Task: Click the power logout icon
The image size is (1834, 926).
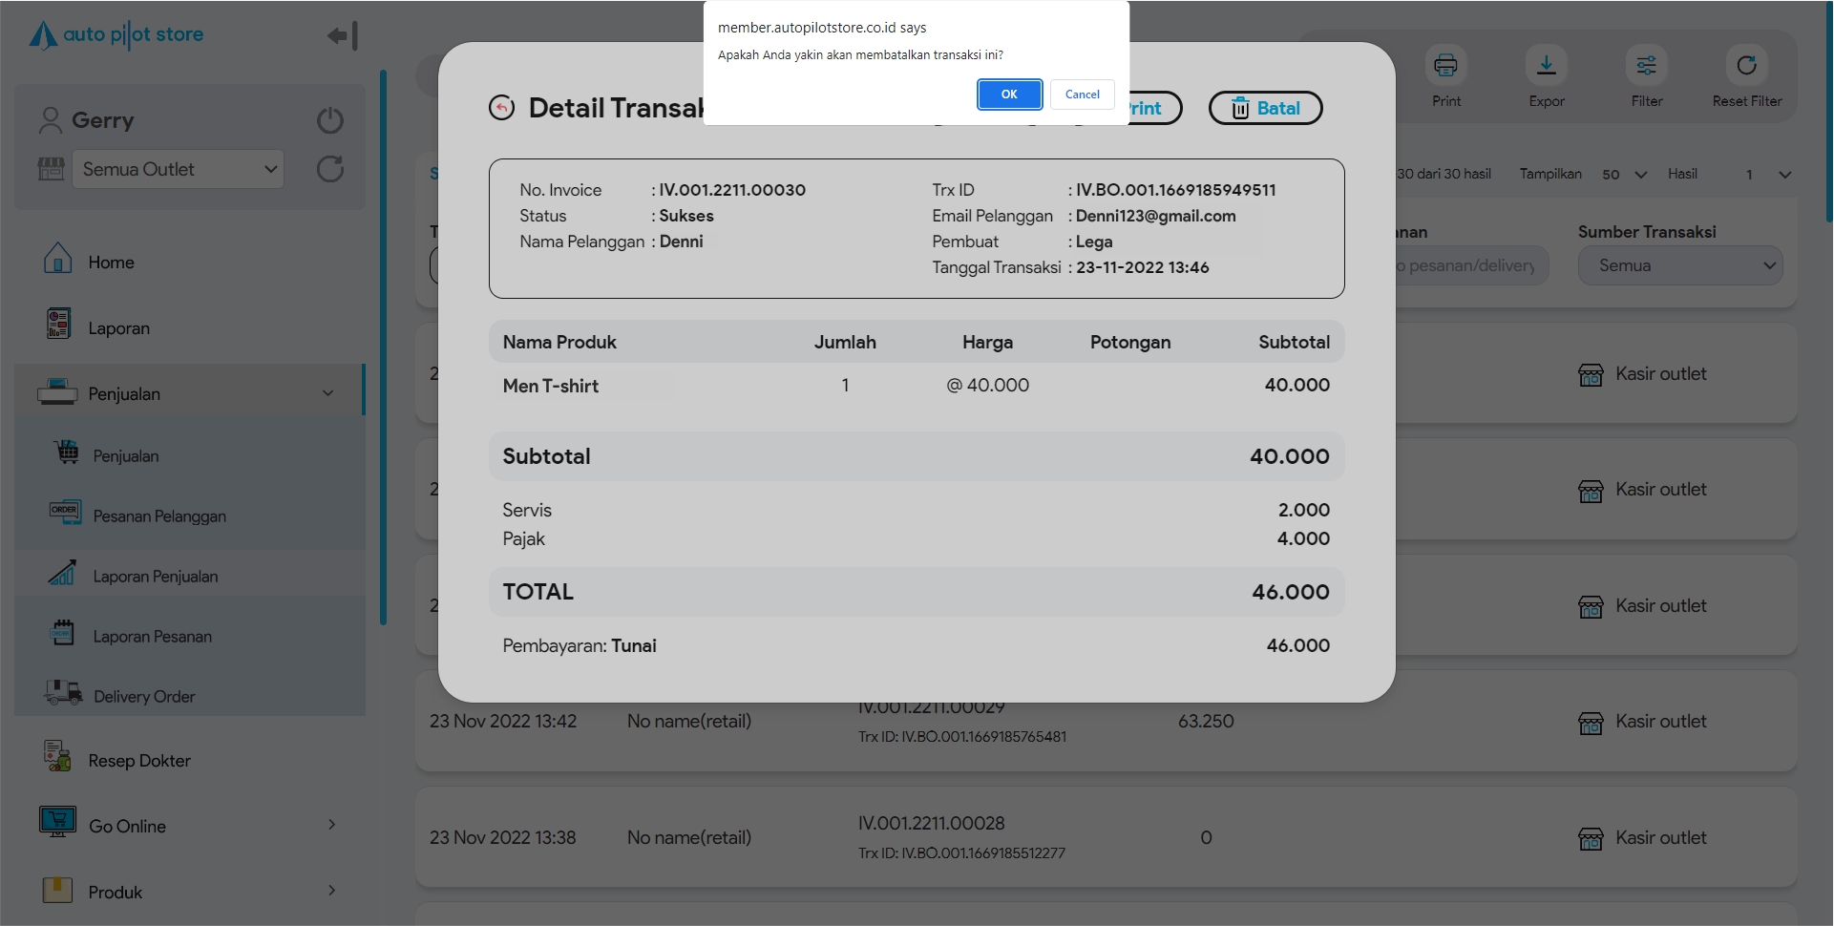Action: tap(329, 120)
